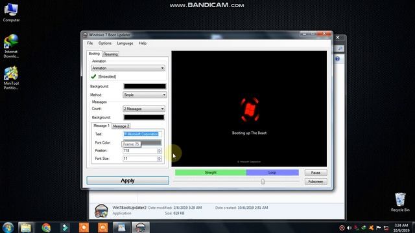Click the Position value field
The height and width of the screenshot is (233, 415).
pos(140,151)
